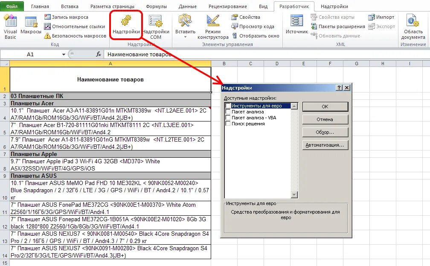430x266 pixels.
Task: Switch to the Рецензирование tab
Action: [228, 6]
